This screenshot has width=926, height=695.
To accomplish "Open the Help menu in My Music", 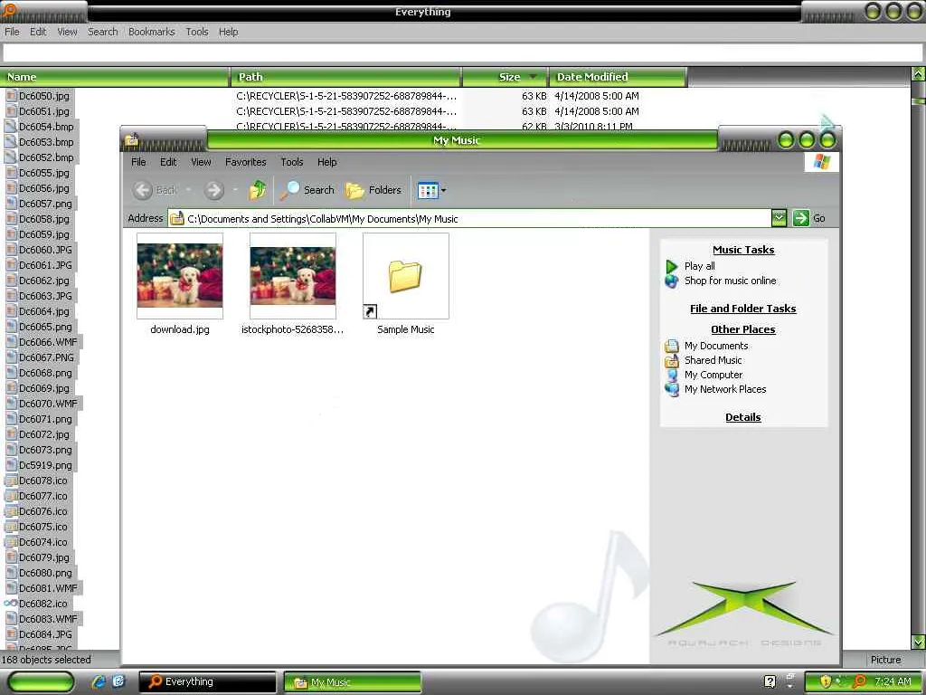I will coord(326,162).
